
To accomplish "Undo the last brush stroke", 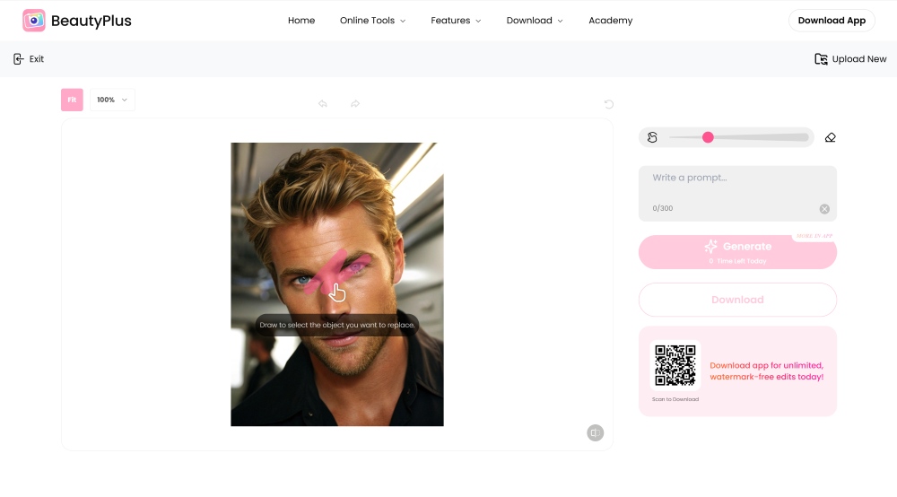I will tap(323, 103).
